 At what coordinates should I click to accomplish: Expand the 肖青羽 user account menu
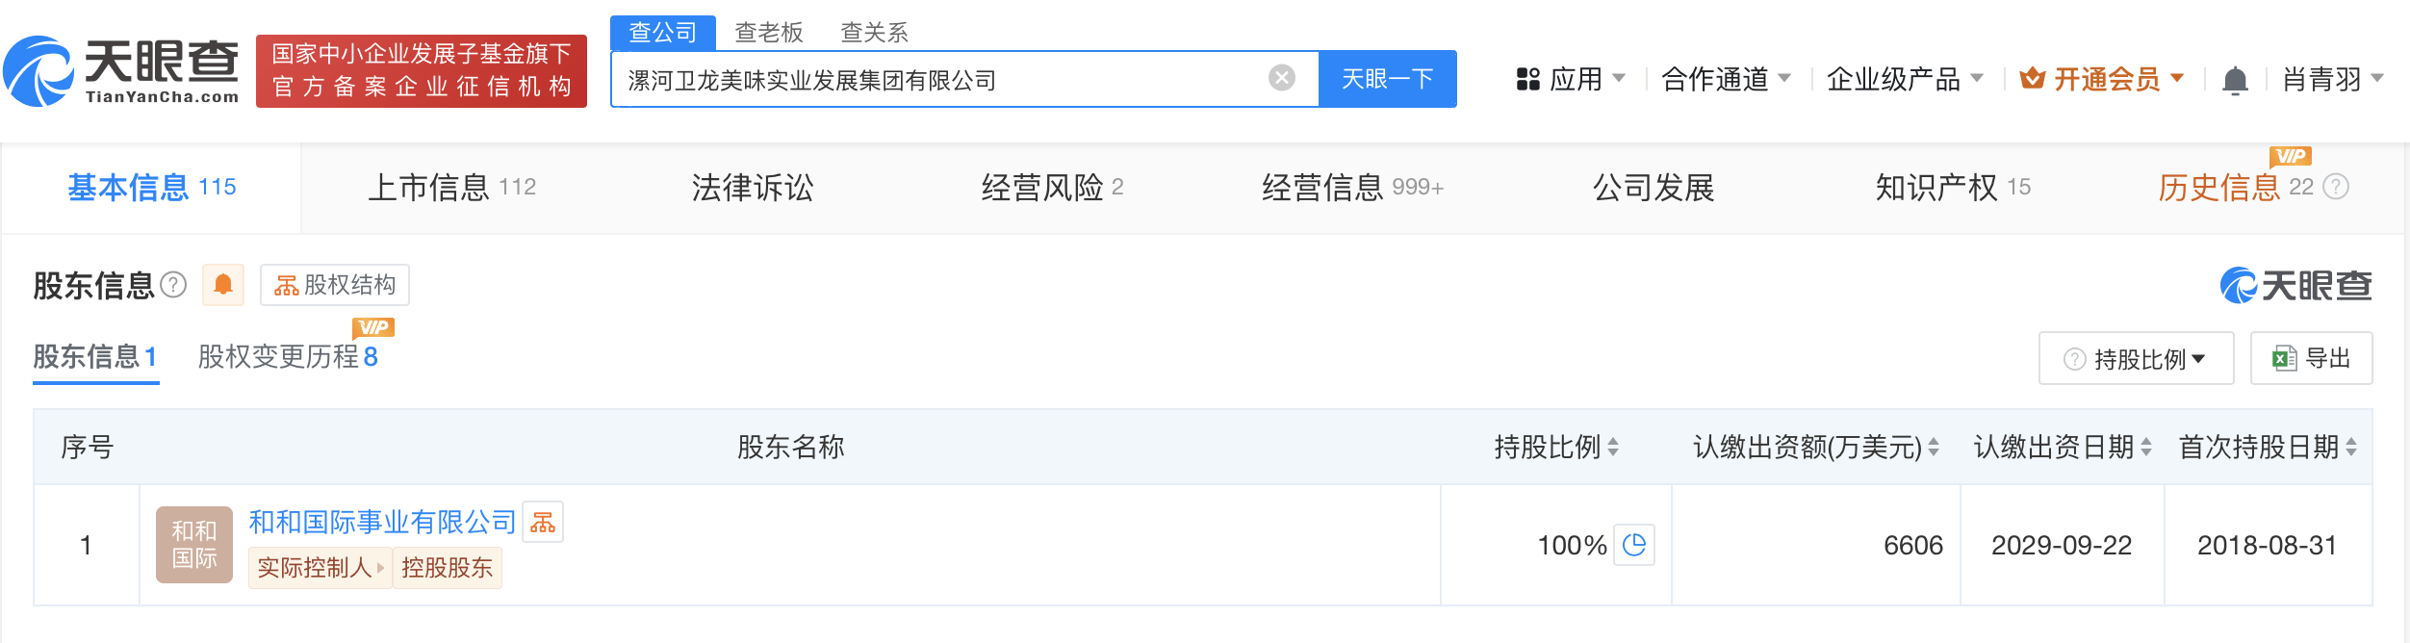tap(2332, 79)
